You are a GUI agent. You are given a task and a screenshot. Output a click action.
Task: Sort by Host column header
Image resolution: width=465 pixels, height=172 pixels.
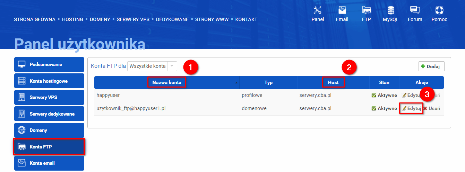click(333, 82)
